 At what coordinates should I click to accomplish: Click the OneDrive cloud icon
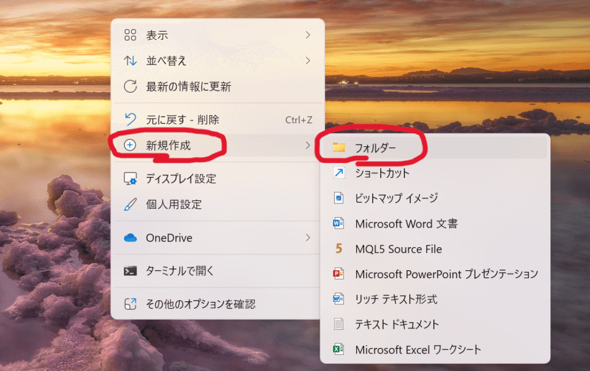pyautogui.click(x=131, y=238)
